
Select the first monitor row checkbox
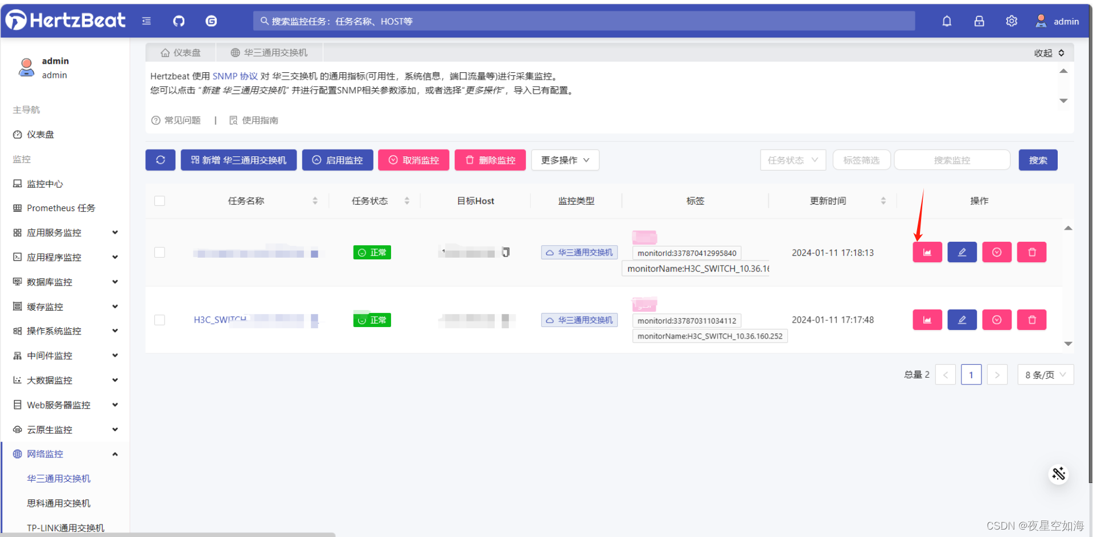click(x=159, y=253)
